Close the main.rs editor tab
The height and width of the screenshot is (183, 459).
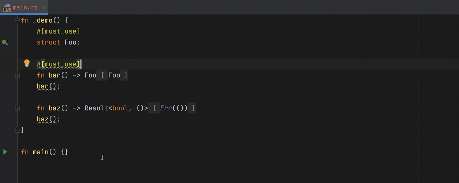pos(43,8)
